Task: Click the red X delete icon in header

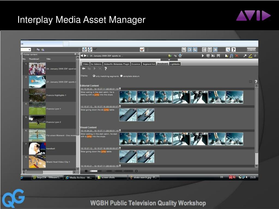Action: coord(237,56)
